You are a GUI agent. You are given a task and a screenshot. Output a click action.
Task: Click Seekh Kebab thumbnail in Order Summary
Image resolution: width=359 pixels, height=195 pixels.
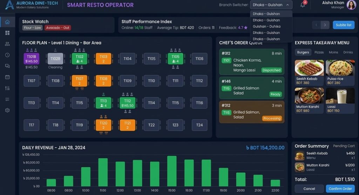[x=299, y=156]
